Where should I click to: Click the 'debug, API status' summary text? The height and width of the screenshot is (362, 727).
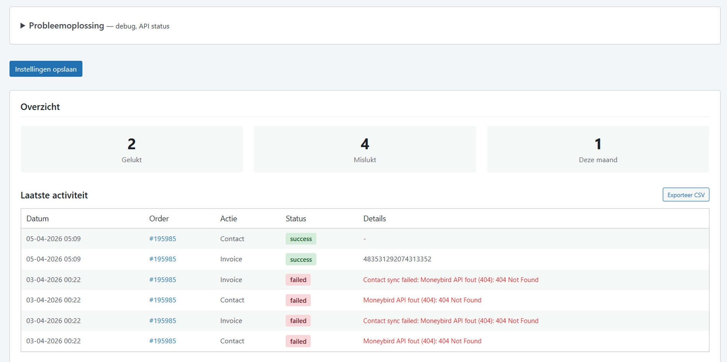[x=142, y=26]
